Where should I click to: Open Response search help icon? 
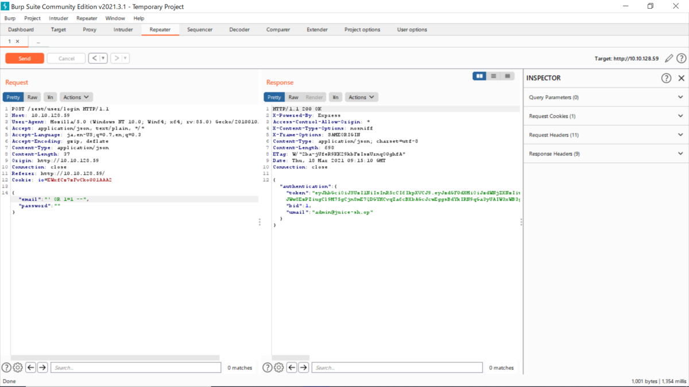click(x=268, y=368)
